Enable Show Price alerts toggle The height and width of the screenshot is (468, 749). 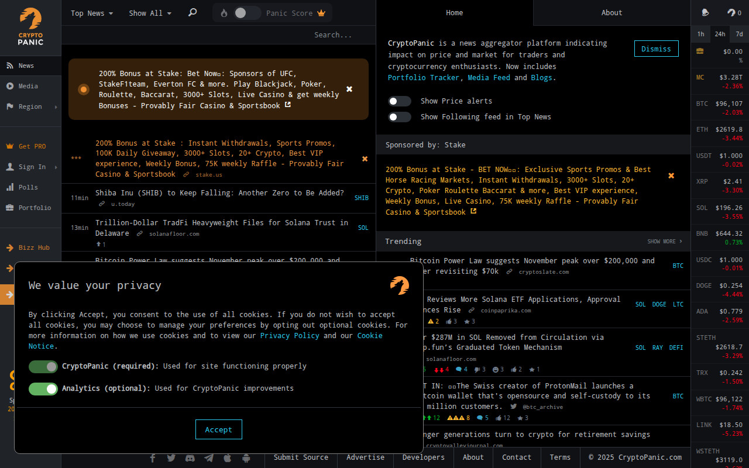coord(400,101)
